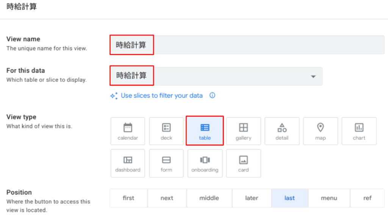388x218 pixels.
Task: Set position to next
Action: click(167, 198)
